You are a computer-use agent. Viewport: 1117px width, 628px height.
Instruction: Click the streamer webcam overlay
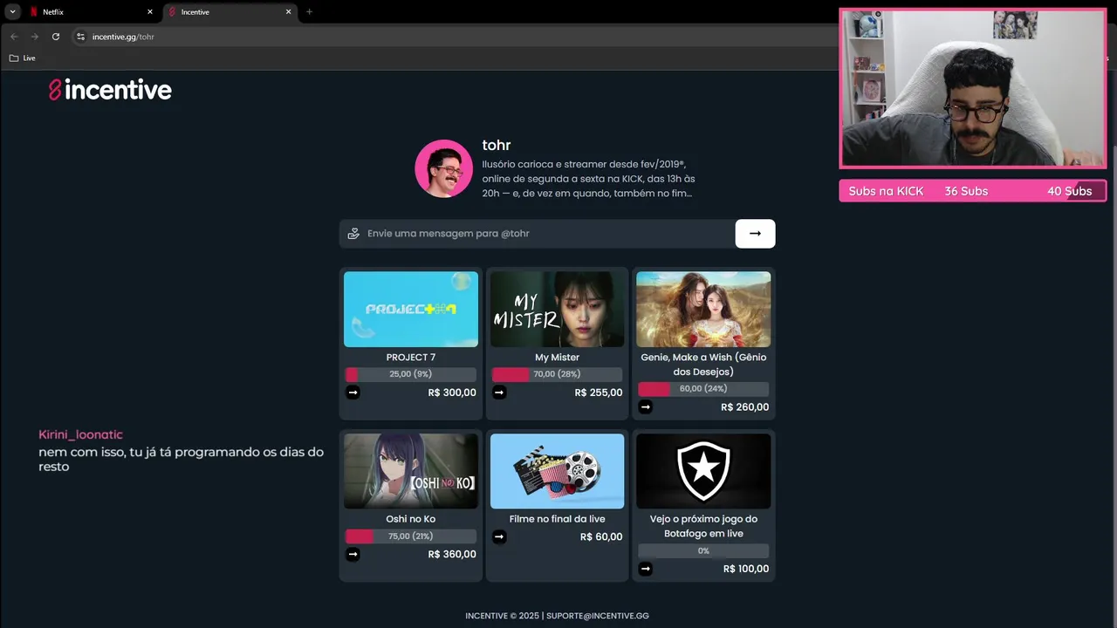[973, 88]
